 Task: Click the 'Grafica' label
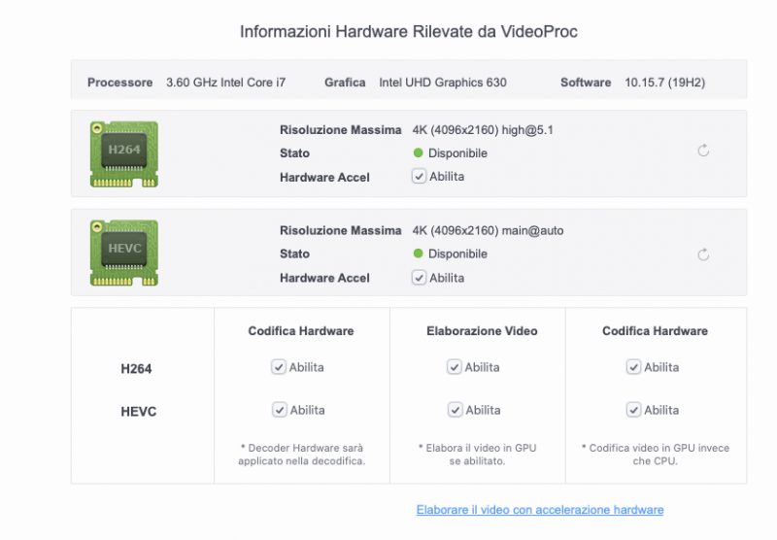click(x=345, y=83)
